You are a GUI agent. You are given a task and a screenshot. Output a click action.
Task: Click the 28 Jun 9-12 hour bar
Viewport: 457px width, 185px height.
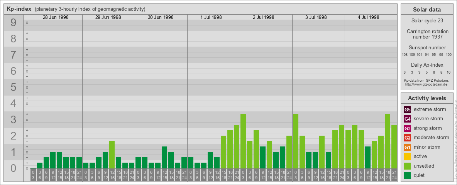[53, 160]
